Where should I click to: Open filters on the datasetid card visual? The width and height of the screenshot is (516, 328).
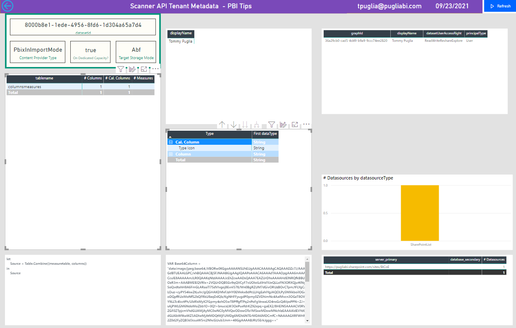pos(120,69)
